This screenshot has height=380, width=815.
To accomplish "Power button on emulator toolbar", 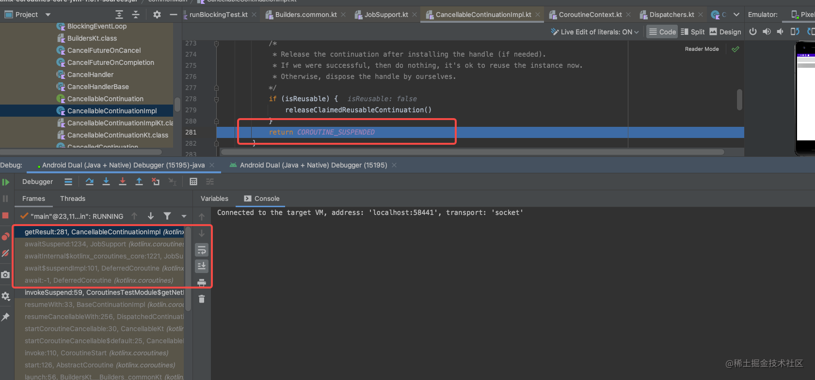I will coord(753,31).
